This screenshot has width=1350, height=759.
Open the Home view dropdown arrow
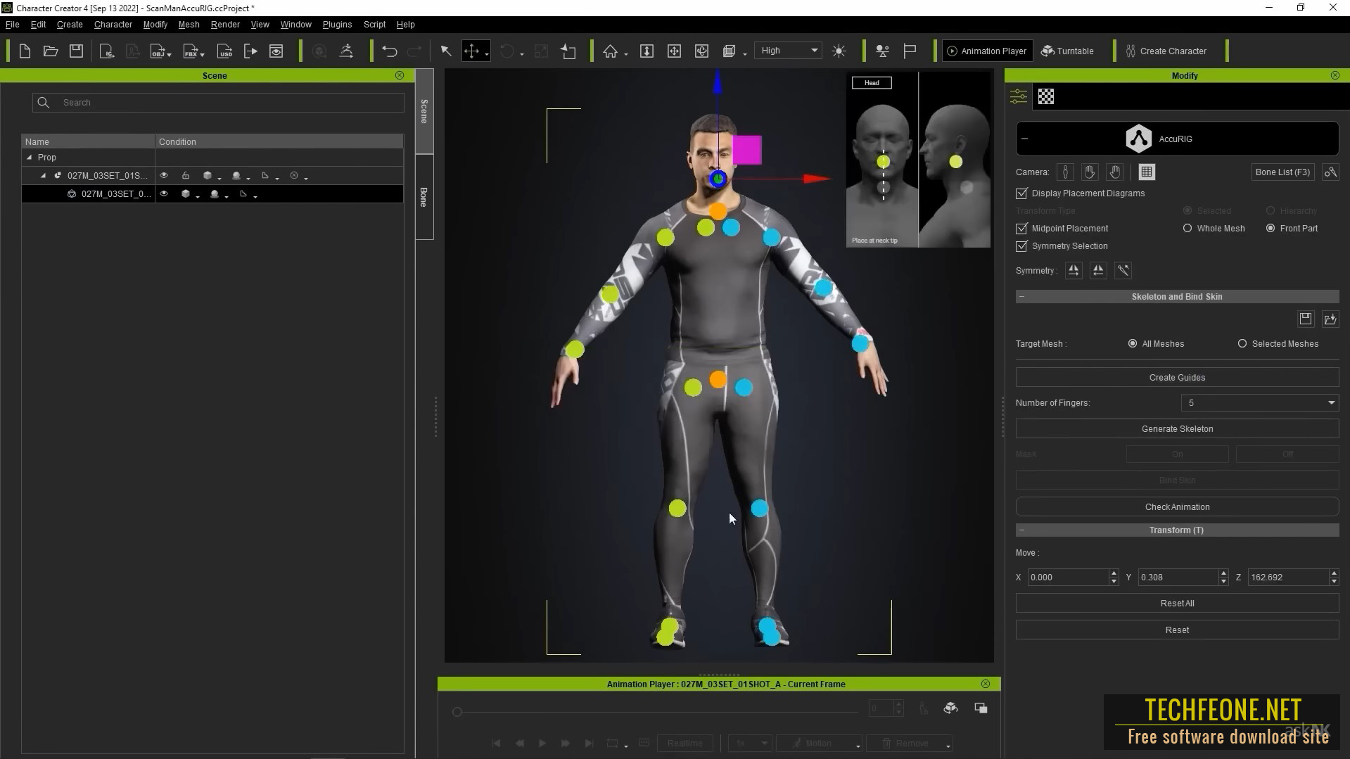[x=625, y=54]
